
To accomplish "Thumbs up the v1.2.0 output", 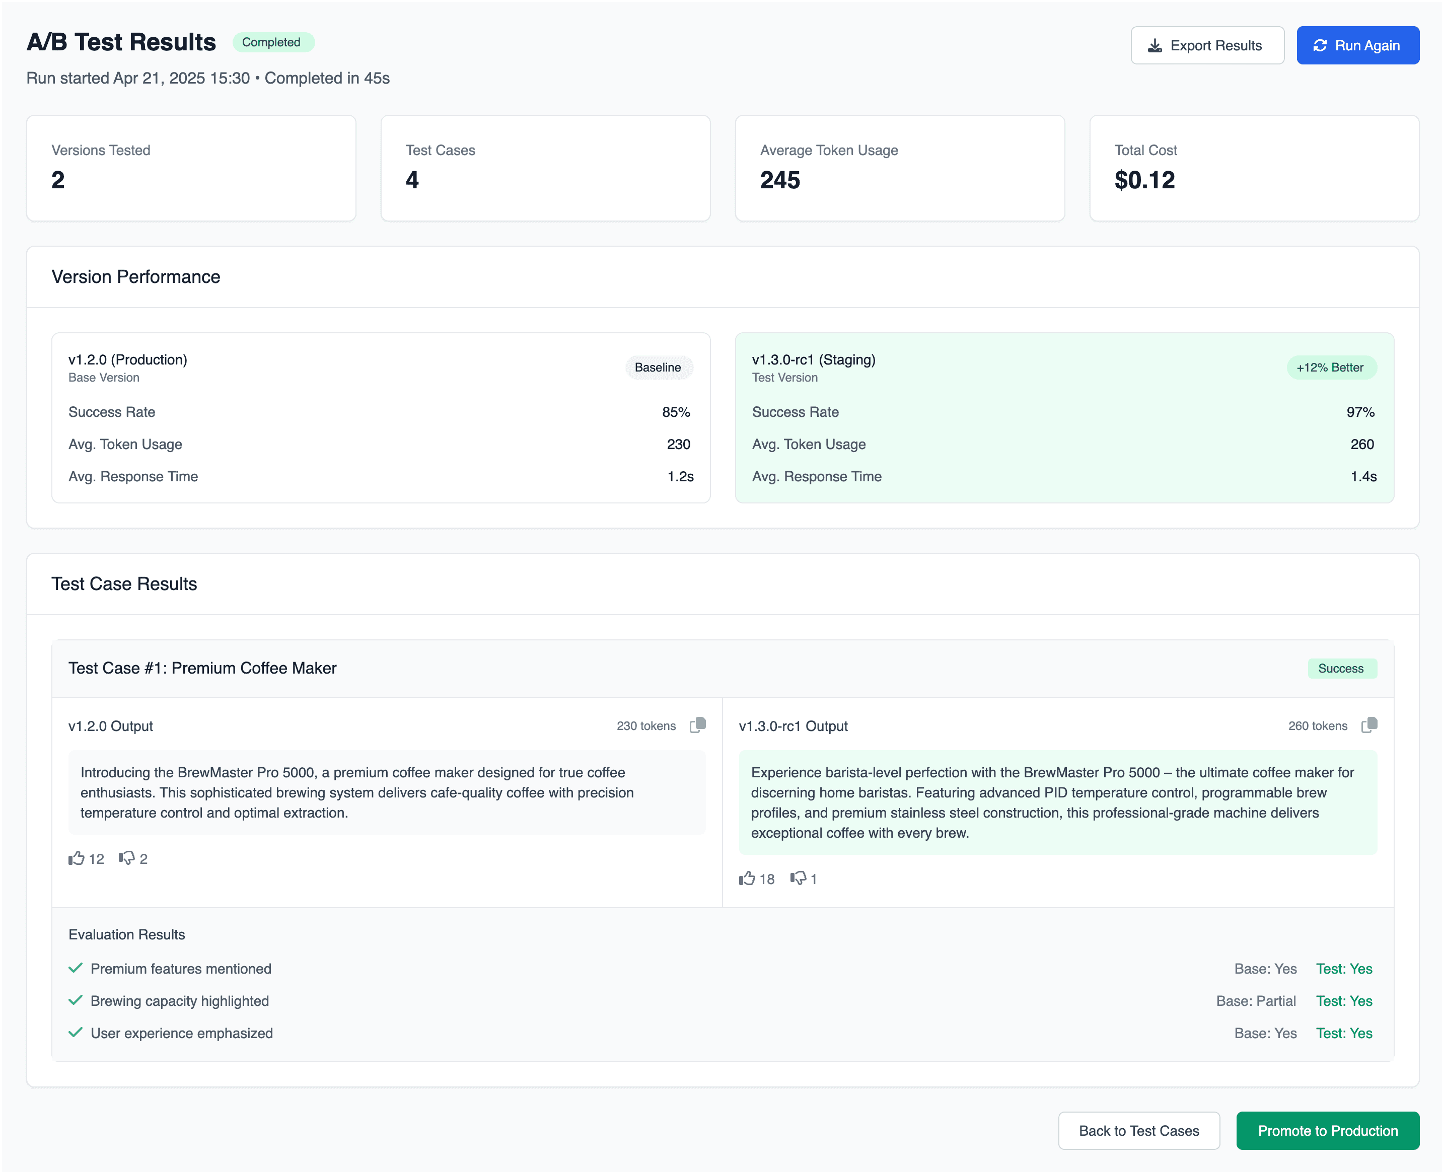I will 77,858.
